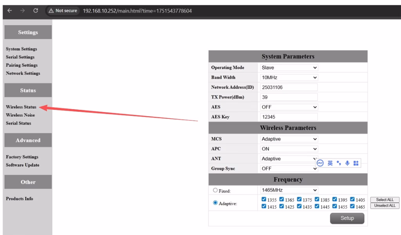Open the iFLY input method main menu icon
This screenshot has width=401, height=235.
[x=320, y=163]
